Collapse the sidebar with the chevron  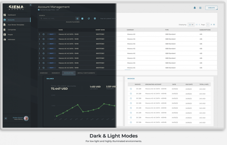click(x=30, y=5)
